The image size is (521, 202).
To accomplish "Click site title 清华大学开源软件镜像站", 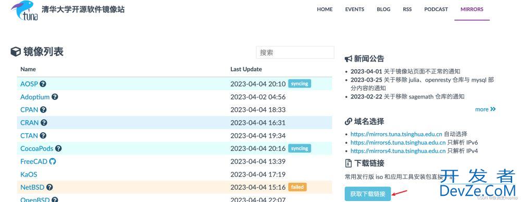I will pyautogui.click(x=83, y=9).
